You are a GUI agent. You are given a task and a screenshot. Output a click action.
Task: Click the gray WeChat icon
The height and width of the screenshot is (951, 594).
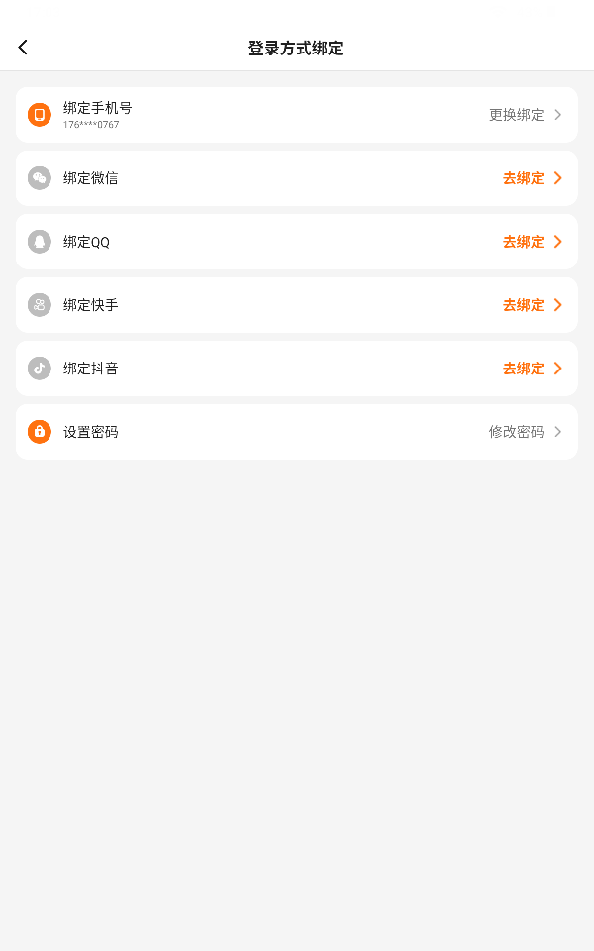click(40, 178)
